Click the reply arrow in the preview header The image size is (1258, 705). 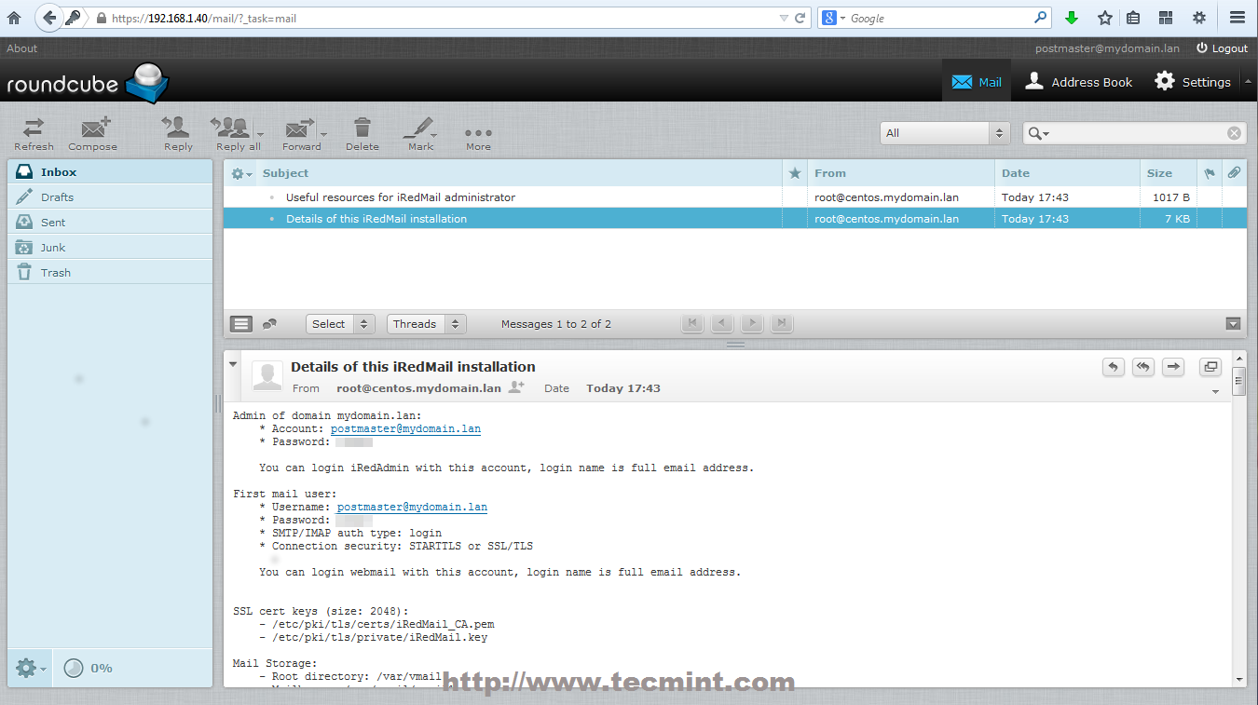pos(1114,367)
